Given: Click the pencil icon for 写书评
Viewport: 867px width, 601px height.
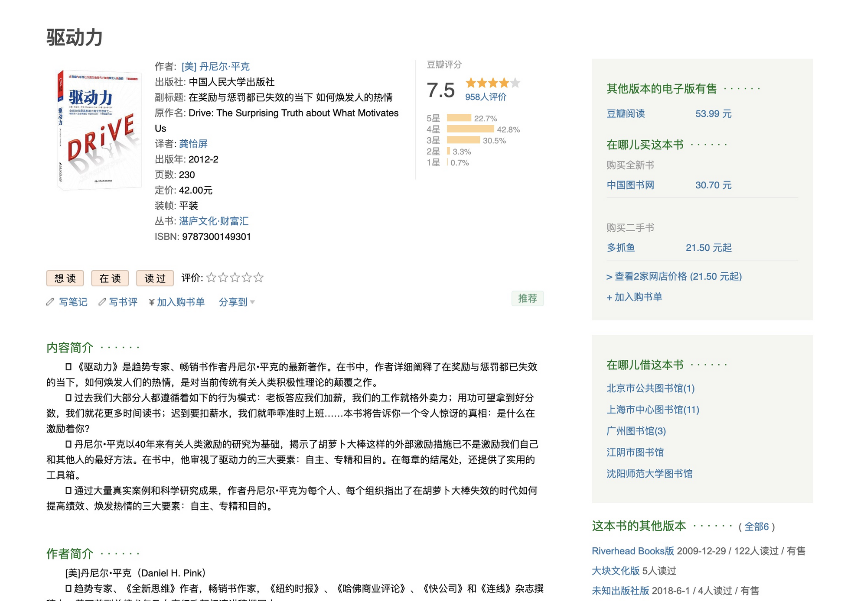Looking at the screenshot, I should 102,302.
